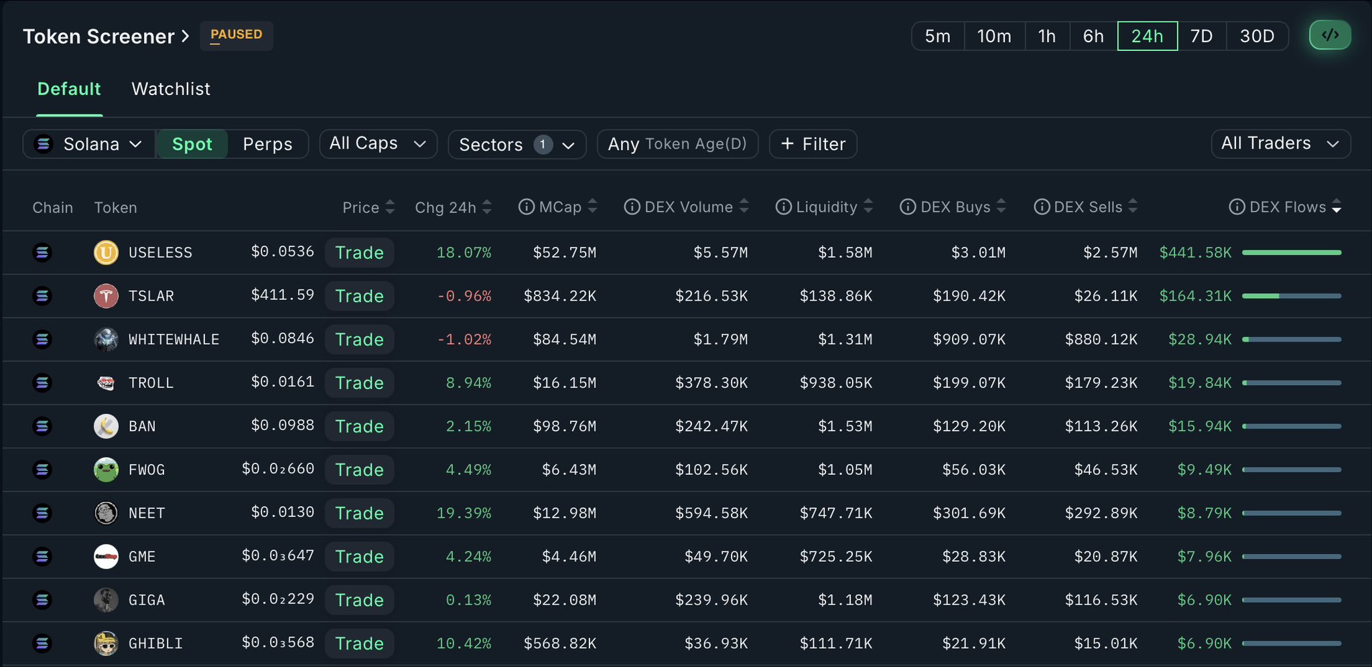Viewport: 1372px width, 667px height.
Task: Click the GHIBLI token avatar
Action: click(106, 644)
